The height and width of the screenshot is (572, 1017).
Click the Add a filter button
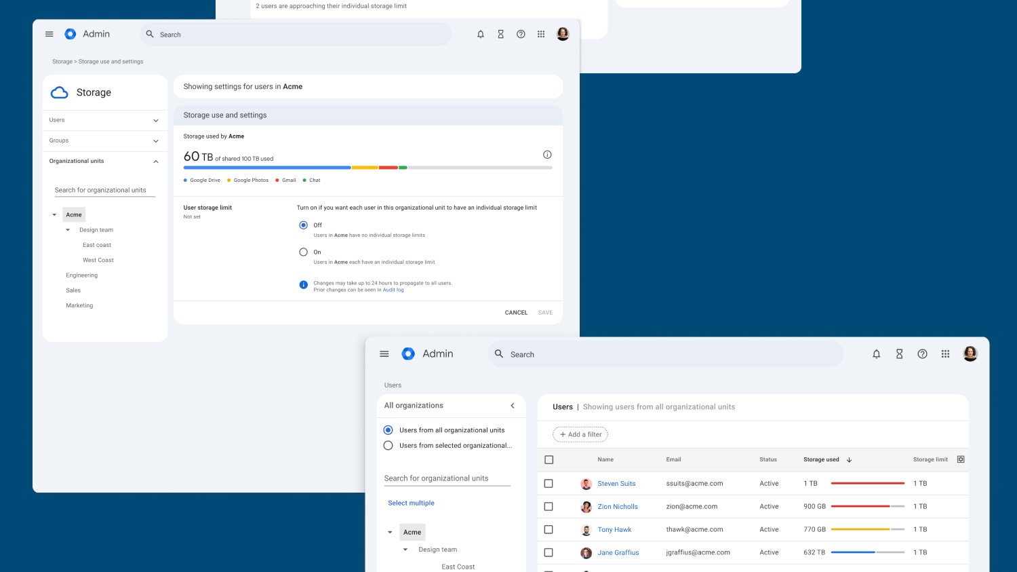point(580,434)
